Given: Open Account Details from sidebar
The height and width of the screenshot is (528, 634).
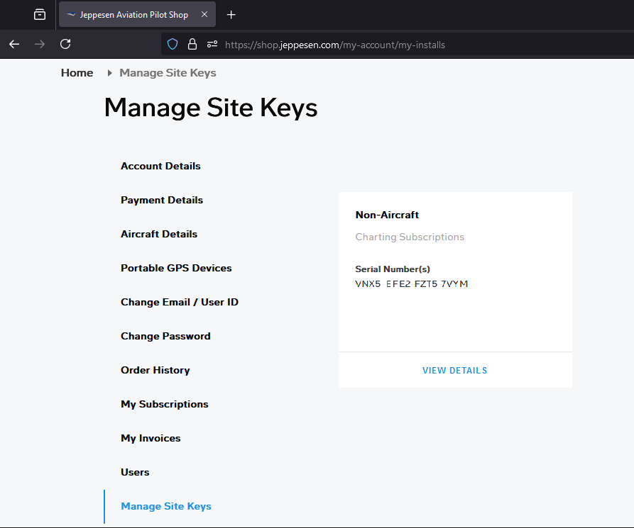Looking at the screenshot, I should point(160,166).
